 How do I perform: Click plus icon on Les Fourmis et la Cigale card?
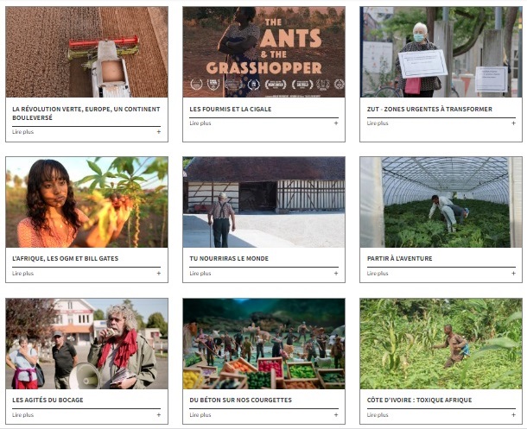pyautogui.click(x=336, y=123)
